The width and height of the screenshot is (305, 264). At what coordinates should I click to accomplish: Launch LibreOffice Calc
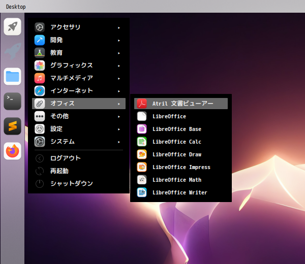[181, 142]
